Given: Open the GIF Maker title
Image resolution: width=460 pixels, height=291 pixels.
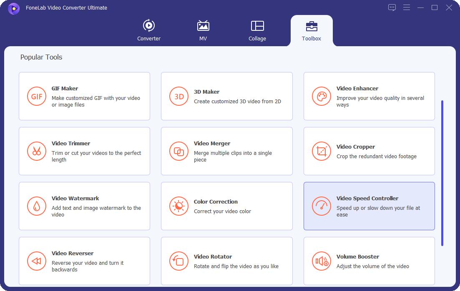Looking at the screenshot, I should pos(65,88).
